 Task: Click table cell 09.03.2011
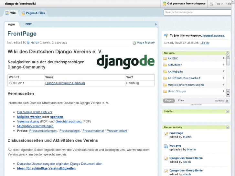point(26,83)
